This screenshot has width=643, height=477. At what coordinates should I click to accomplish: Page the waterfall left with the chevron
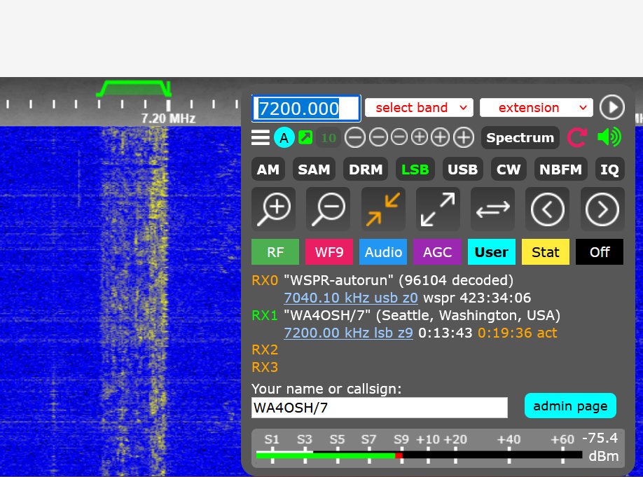(x=547, y=209)
